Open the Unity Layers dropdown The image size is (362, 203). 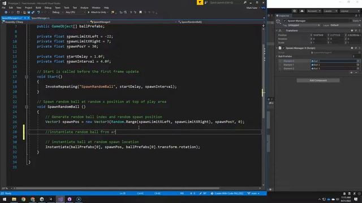[x=330, y=11]
